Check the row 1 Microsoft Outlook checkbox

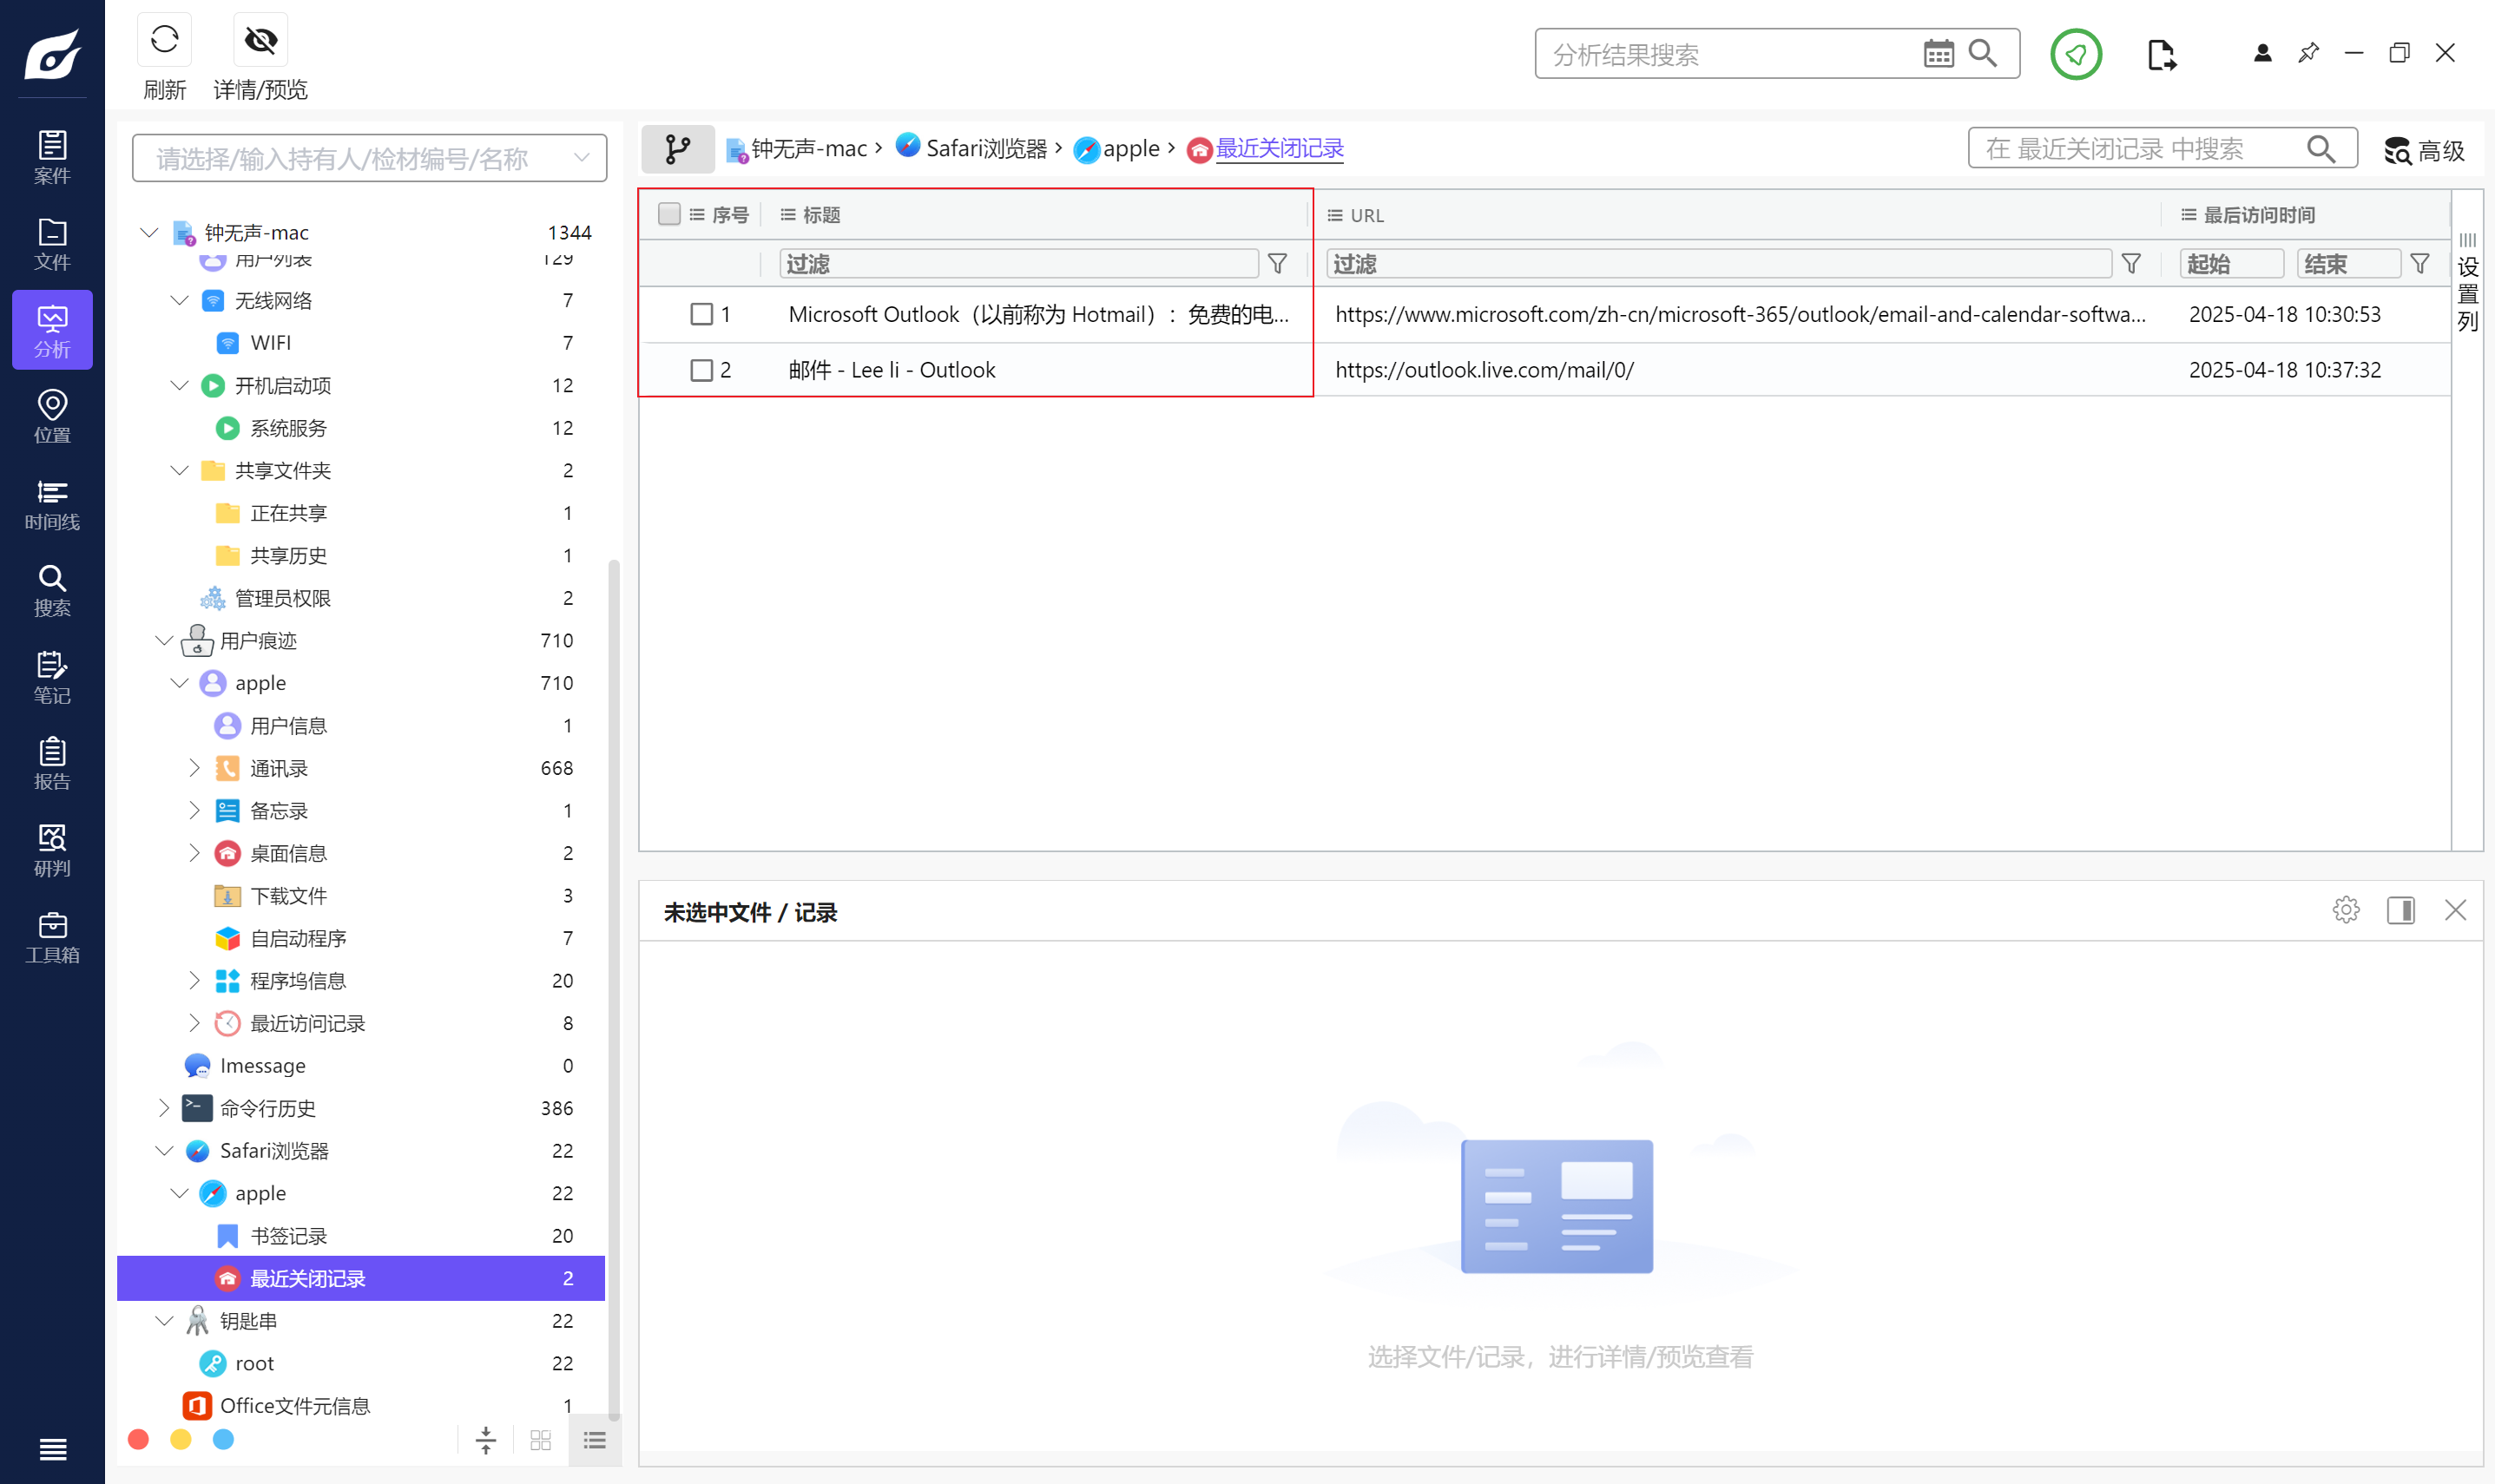coord(701,315)
